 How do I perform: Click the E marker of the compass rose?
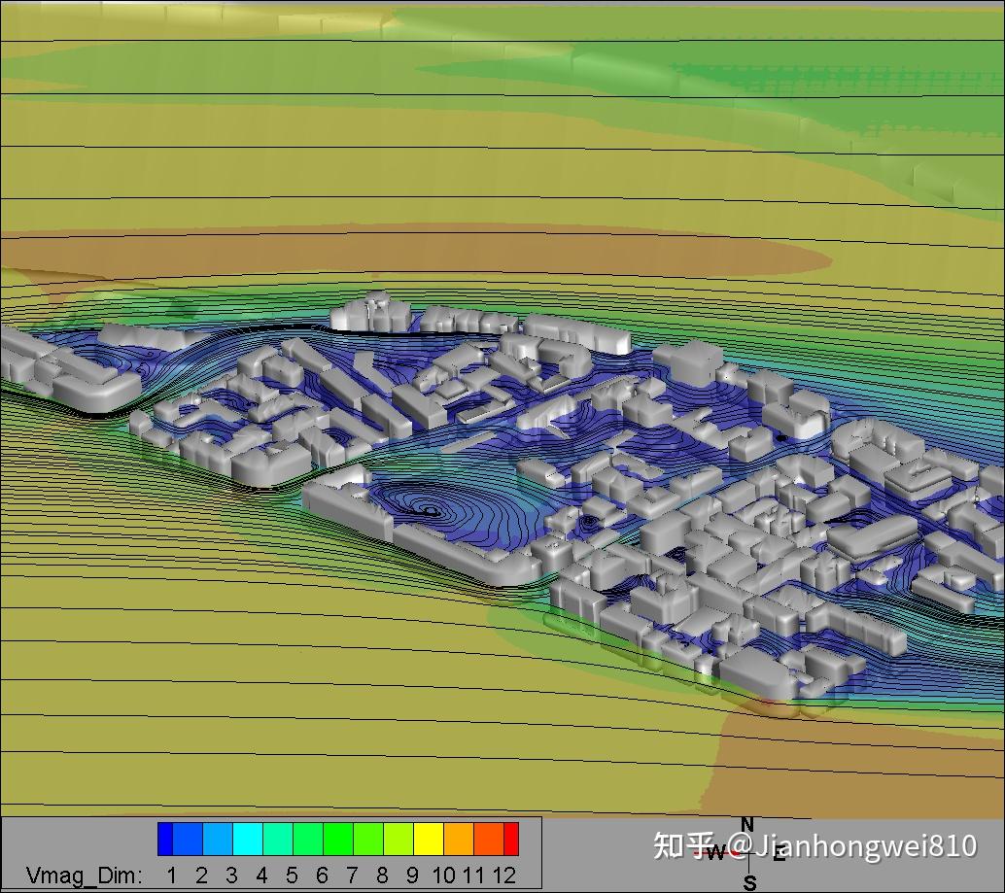(778, 857)
